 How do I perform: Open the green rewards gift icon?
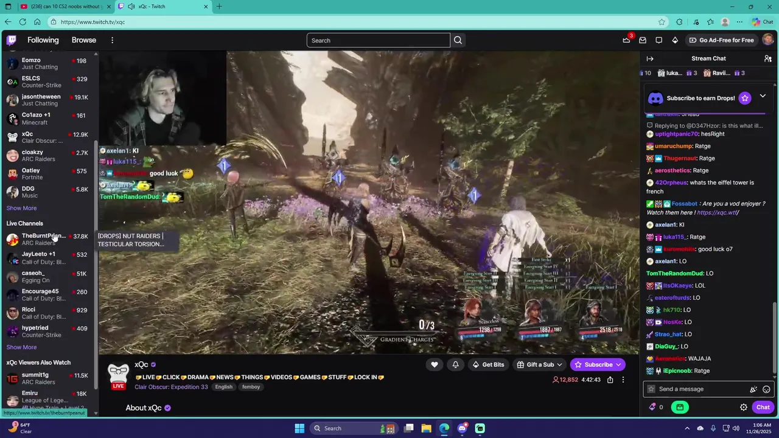(x=680, y=407)
